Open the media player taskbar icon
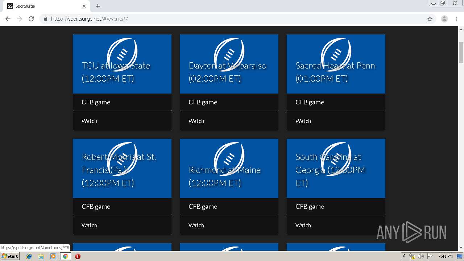 point(53,256)
